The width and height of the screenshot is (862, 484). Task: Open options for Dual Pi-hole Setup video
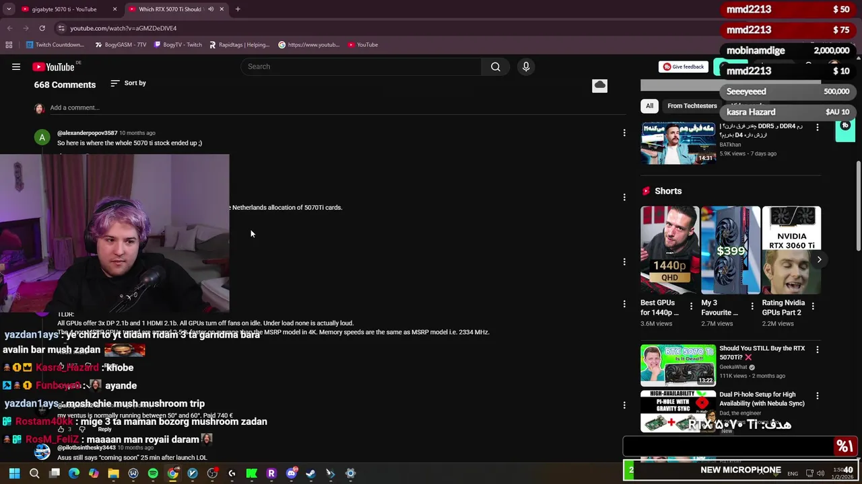pyautogui.click(x=818, y=396)
